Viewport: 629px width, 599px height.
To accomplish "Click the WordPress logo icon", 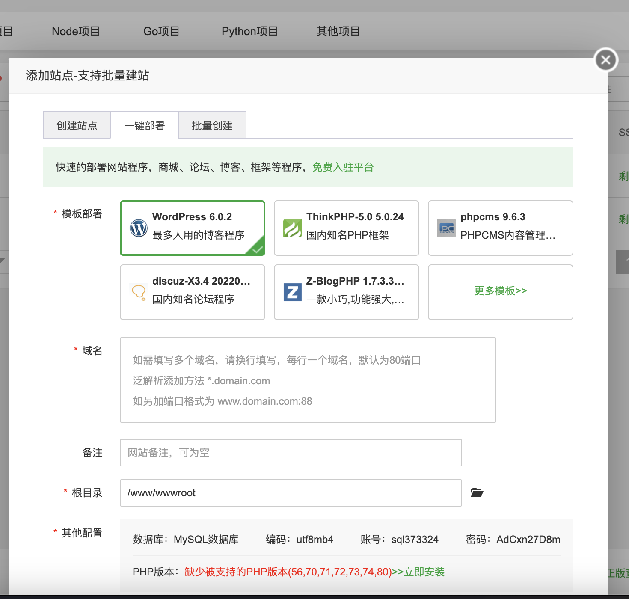I will 139,228.
